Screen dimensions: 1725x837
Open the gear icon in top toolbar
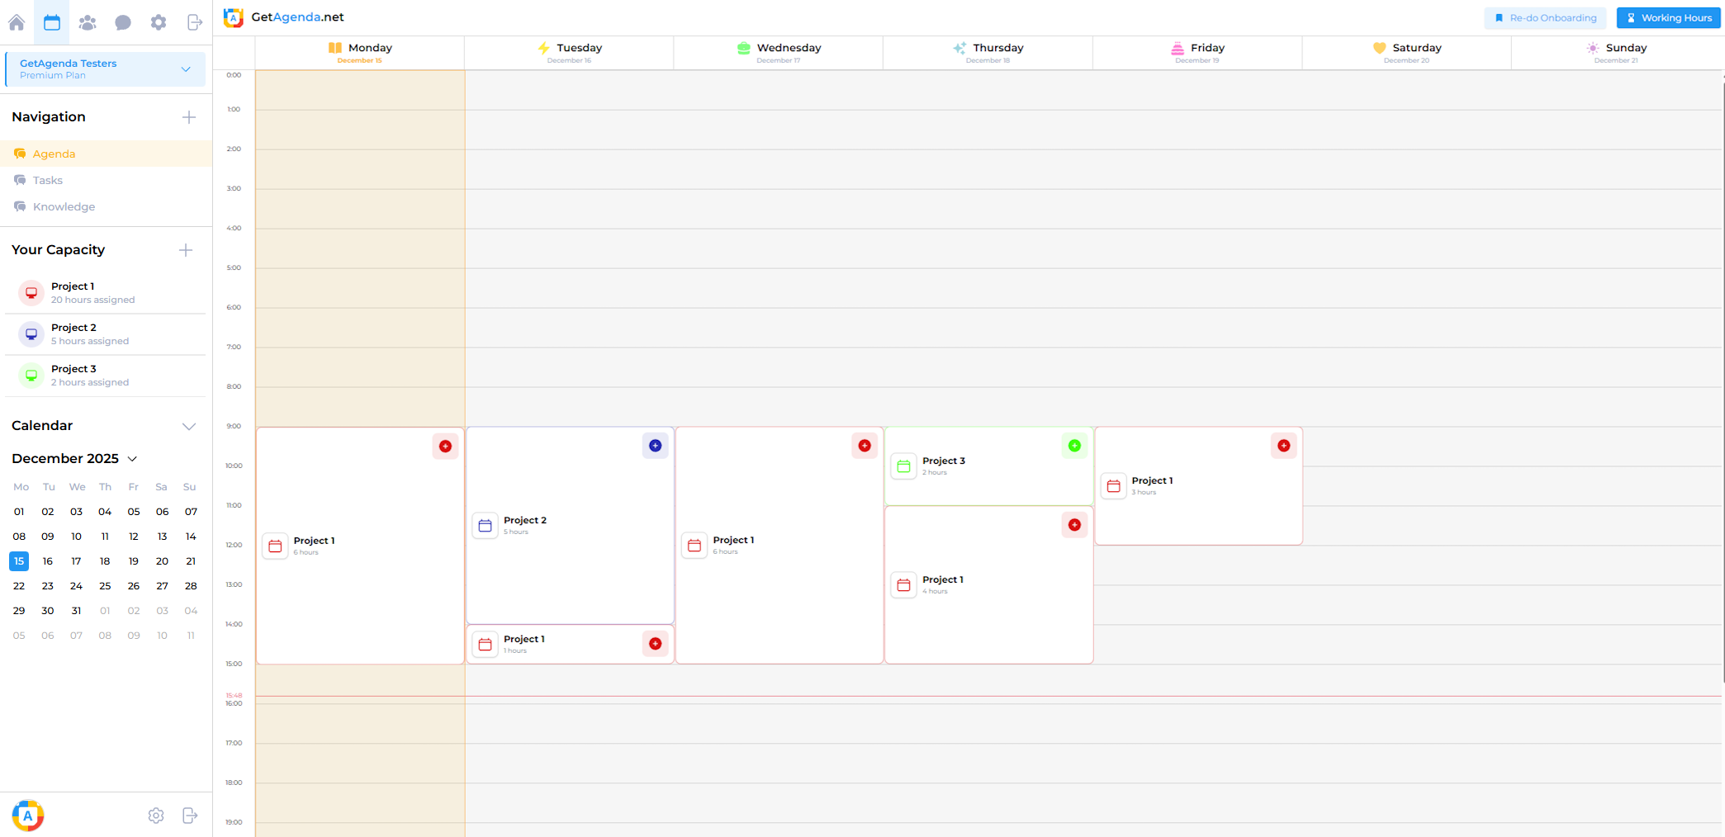[x=159, y=22]
